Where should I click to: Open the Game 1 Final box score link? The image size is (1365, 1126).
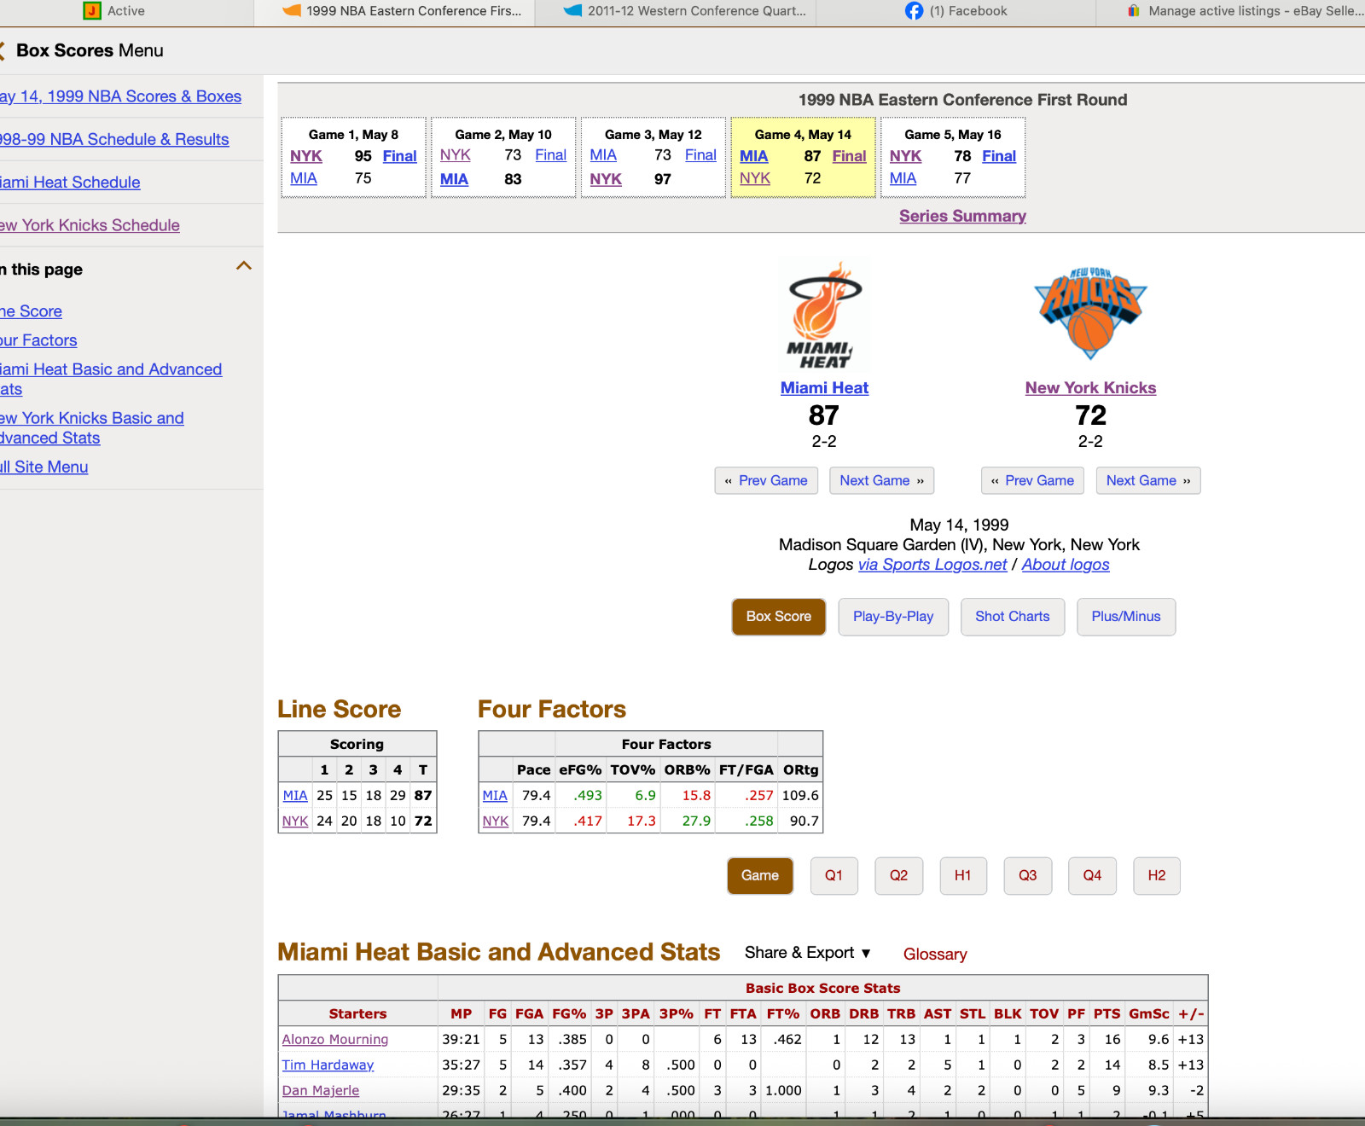[399, 156]
